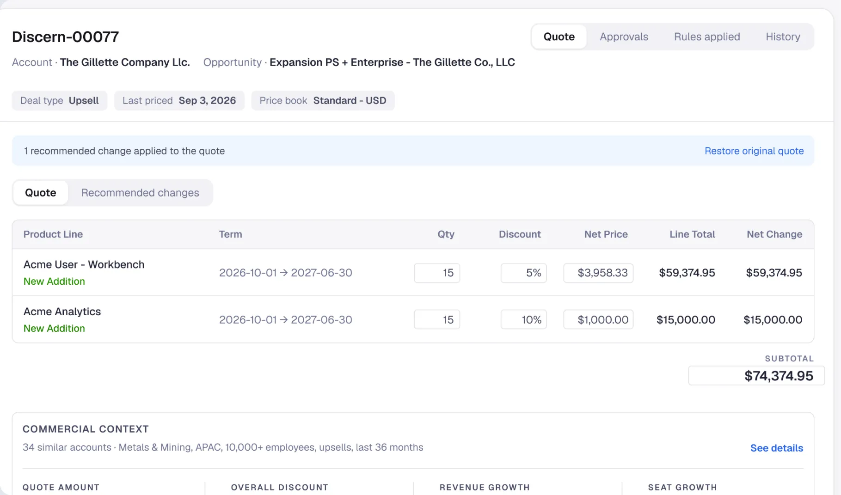Edit Net Price field showing $3,958.33
The width and height of the screenshot is (841, 495).
click(x=598, y=273)
